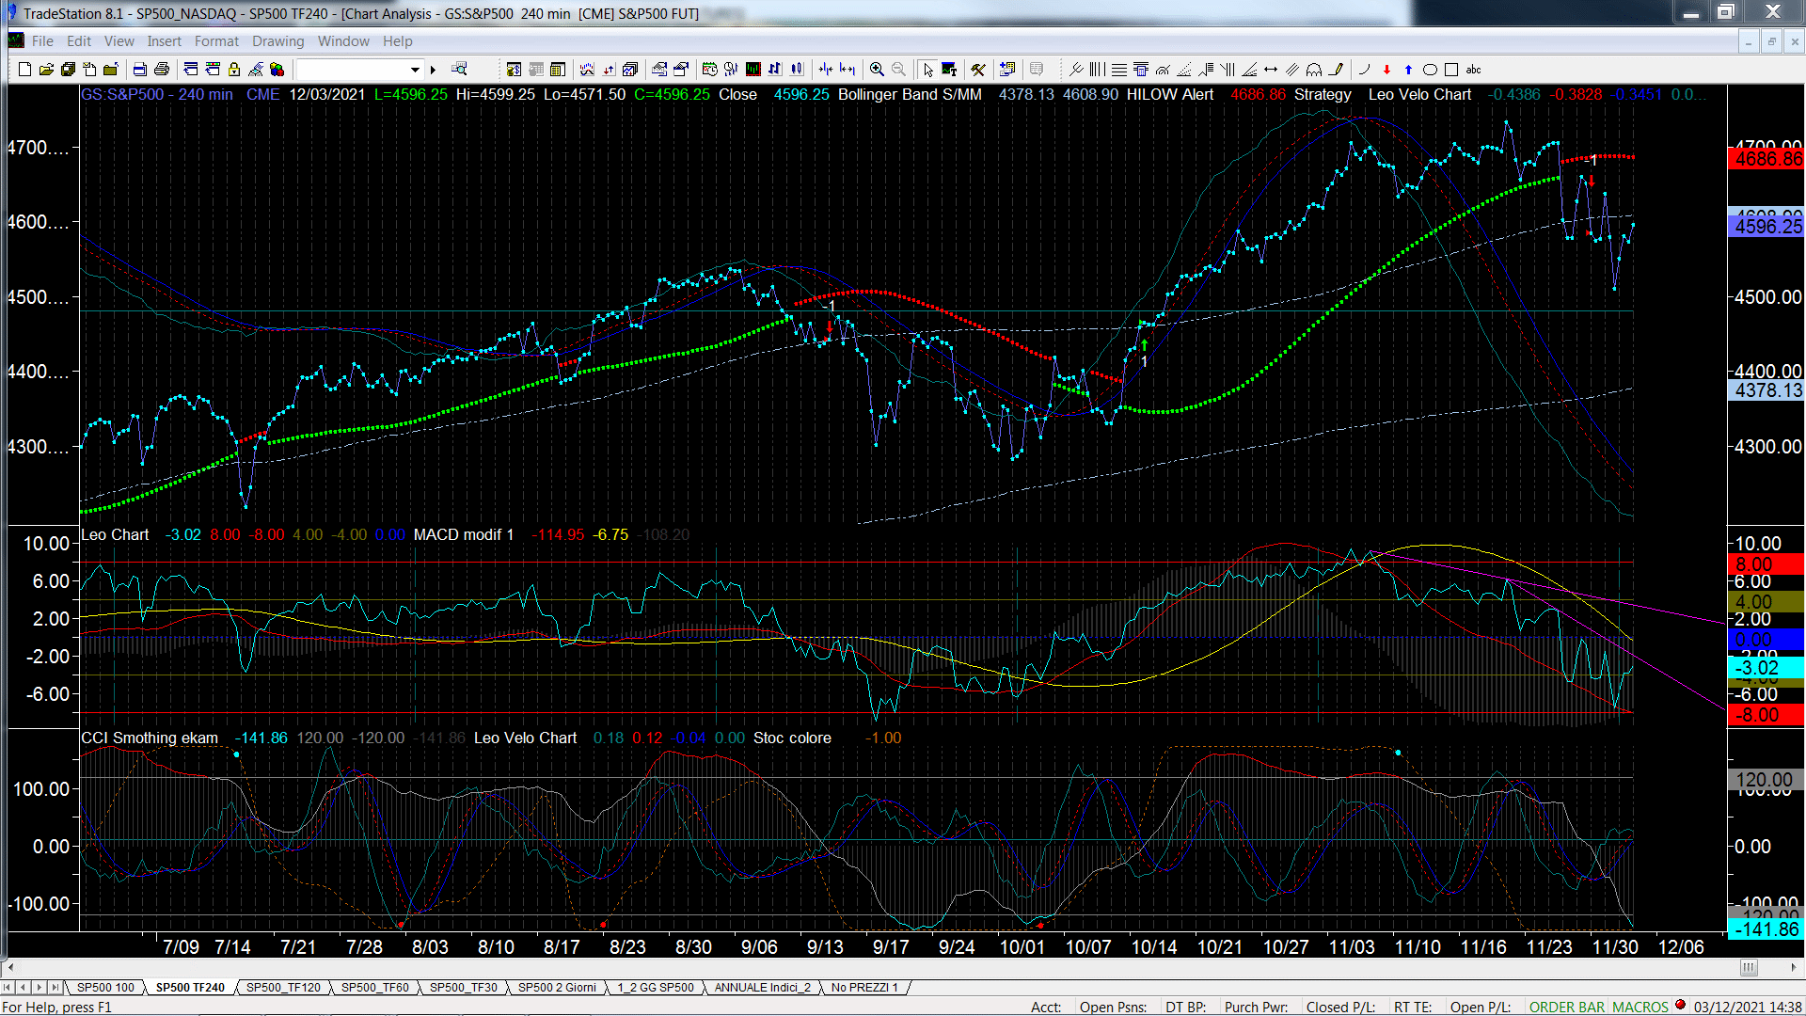The width and height of the screenshot is (1806, 1016).
Task: Click the scrollbar right arrow
Action: tap(1795, 967)
